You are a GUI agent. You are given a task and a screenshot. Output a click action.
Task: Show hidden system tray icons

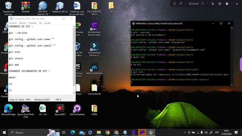pyautogui.click(x=185, y=133)
